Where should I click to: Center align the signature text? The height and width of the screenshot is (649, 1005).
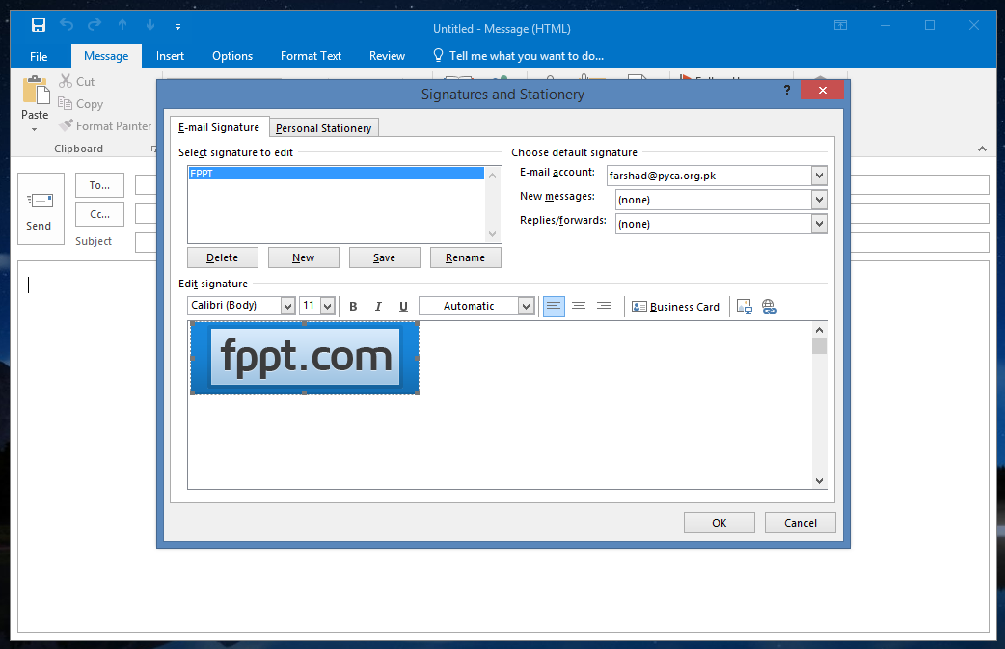click(579, 307)
